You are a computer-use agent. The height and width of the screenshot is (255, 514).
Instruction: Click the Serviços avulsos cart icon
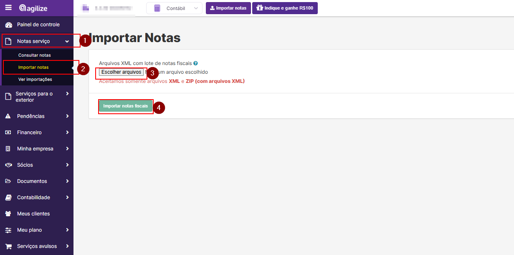pyautogui.click(x=8, y=246)
